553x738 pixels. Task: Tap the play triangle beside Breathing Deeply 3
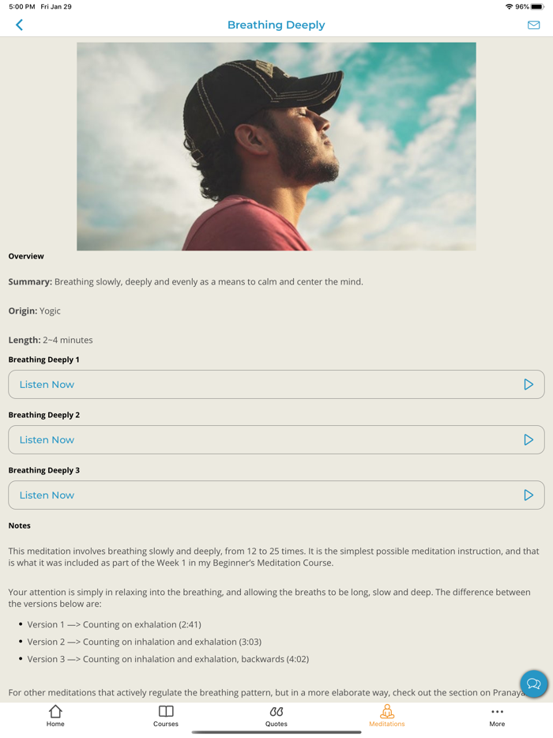[529, 495]
